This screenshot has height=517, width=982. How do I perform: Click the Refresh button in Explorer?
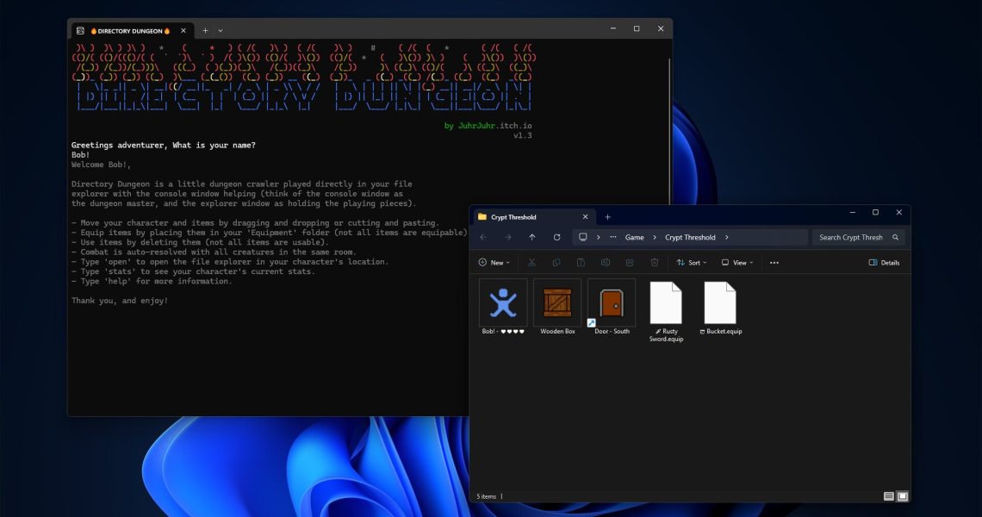point(556,237)
